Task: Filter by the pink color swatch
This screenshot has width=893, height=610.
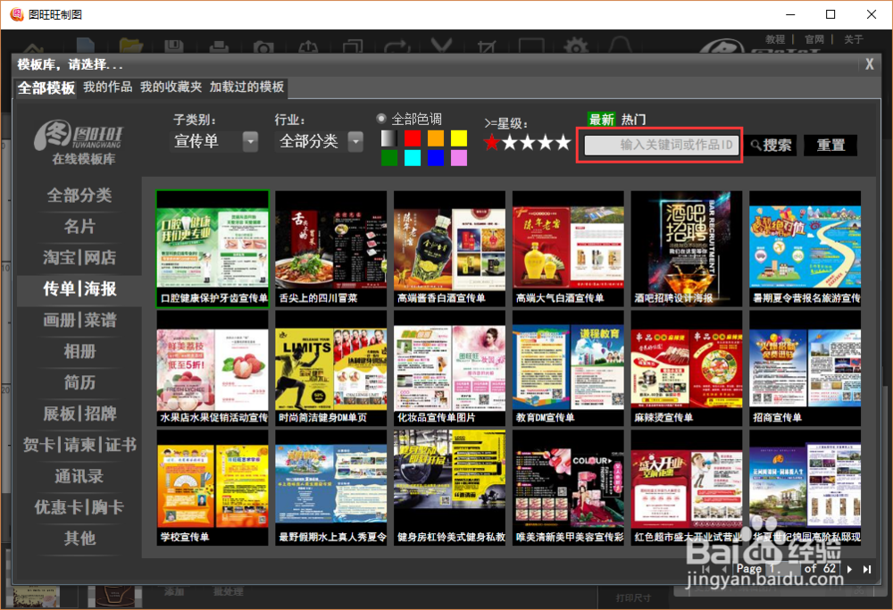Action: (x=459, y=158)
